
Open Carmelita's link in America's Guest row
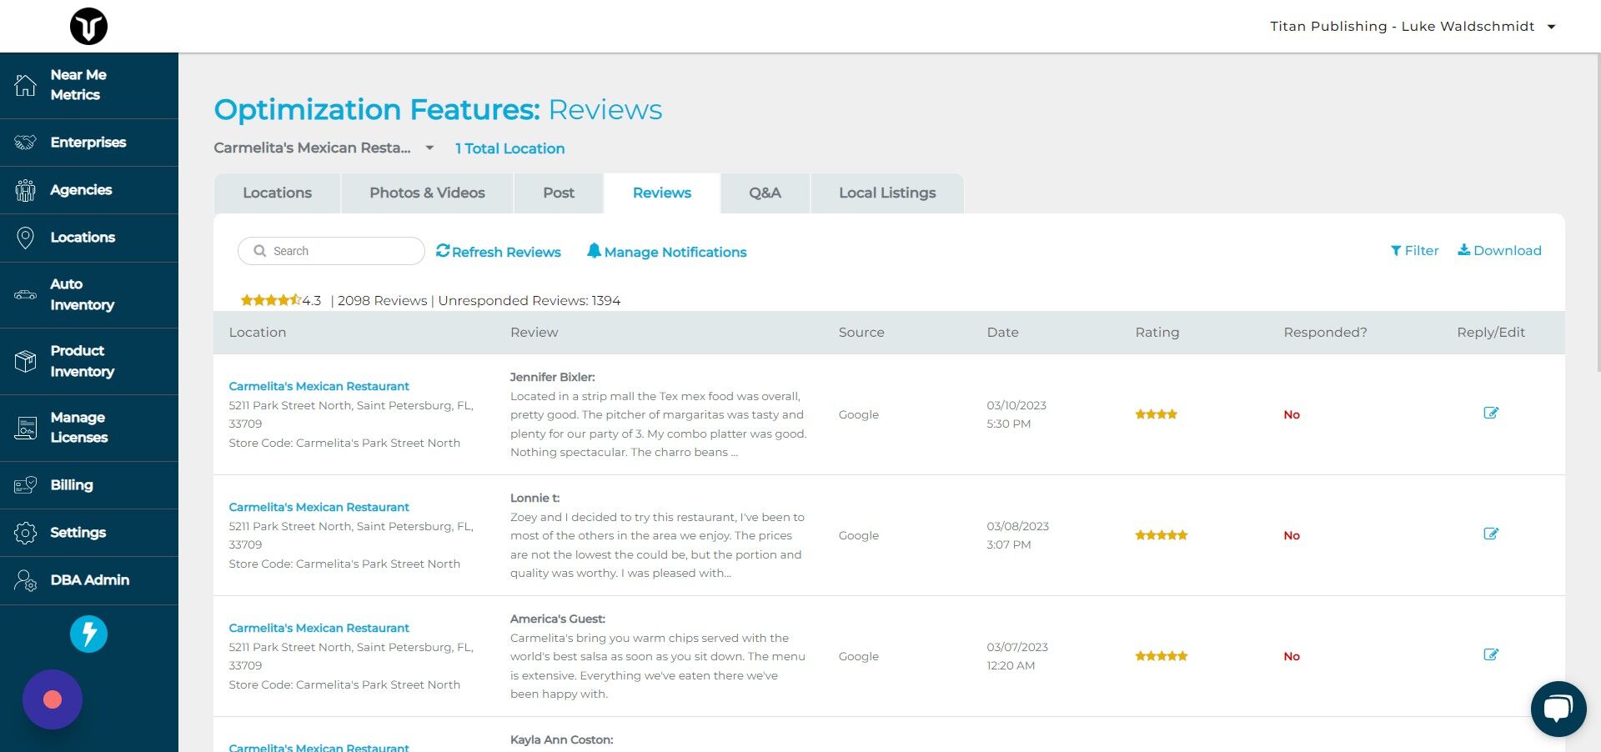pyautogui.click(x=319, y=628)
